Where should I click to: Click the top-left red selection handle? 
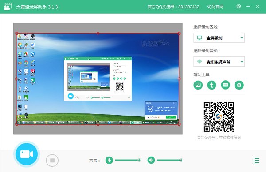click(17, 34)
